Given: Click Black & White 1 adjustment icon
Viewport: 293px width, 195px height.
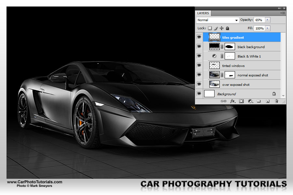Looking at the screenshot, I should (x=214, y=56).
